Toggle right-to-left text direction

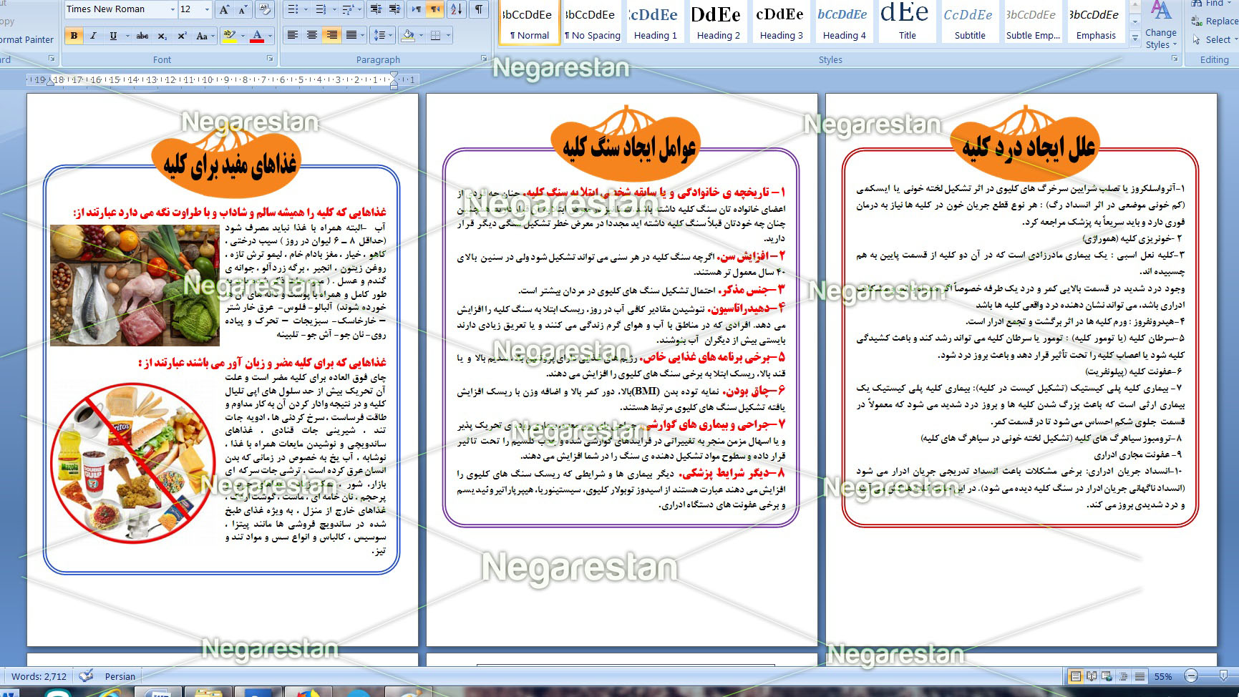pyautogui.click(x=435, y=9)
